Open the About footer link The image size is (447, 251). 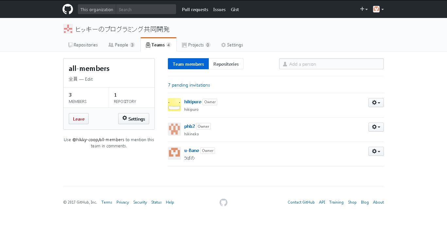pos(378,202)
